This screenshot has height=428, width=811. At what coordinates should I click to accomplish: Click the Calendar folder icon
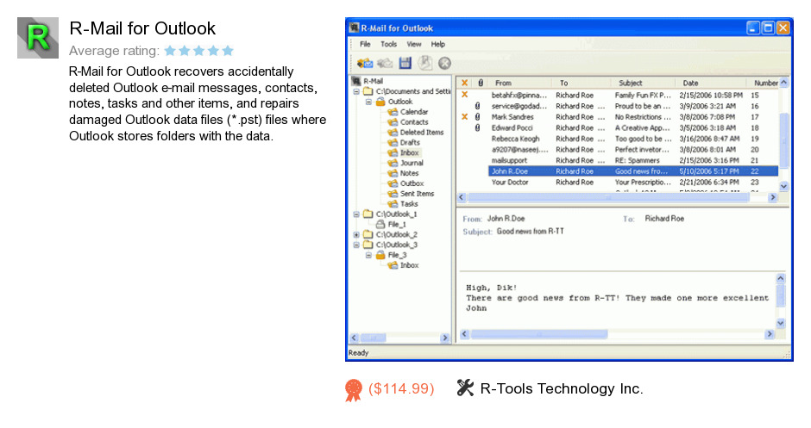tap(393, 111)
